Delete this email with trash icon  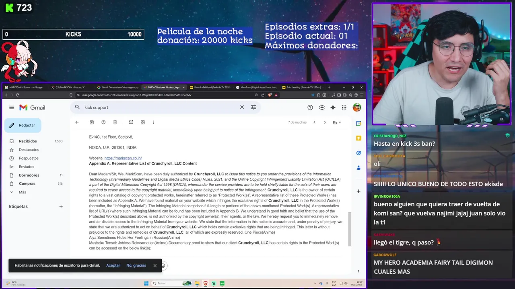point(115,122)
